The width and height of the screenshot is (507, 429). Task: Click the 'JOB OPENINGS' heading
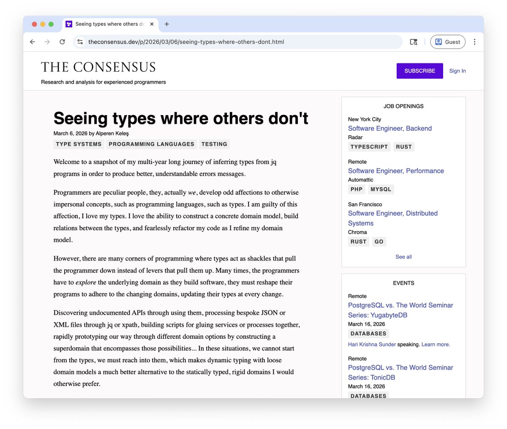[x=403, y=106]
